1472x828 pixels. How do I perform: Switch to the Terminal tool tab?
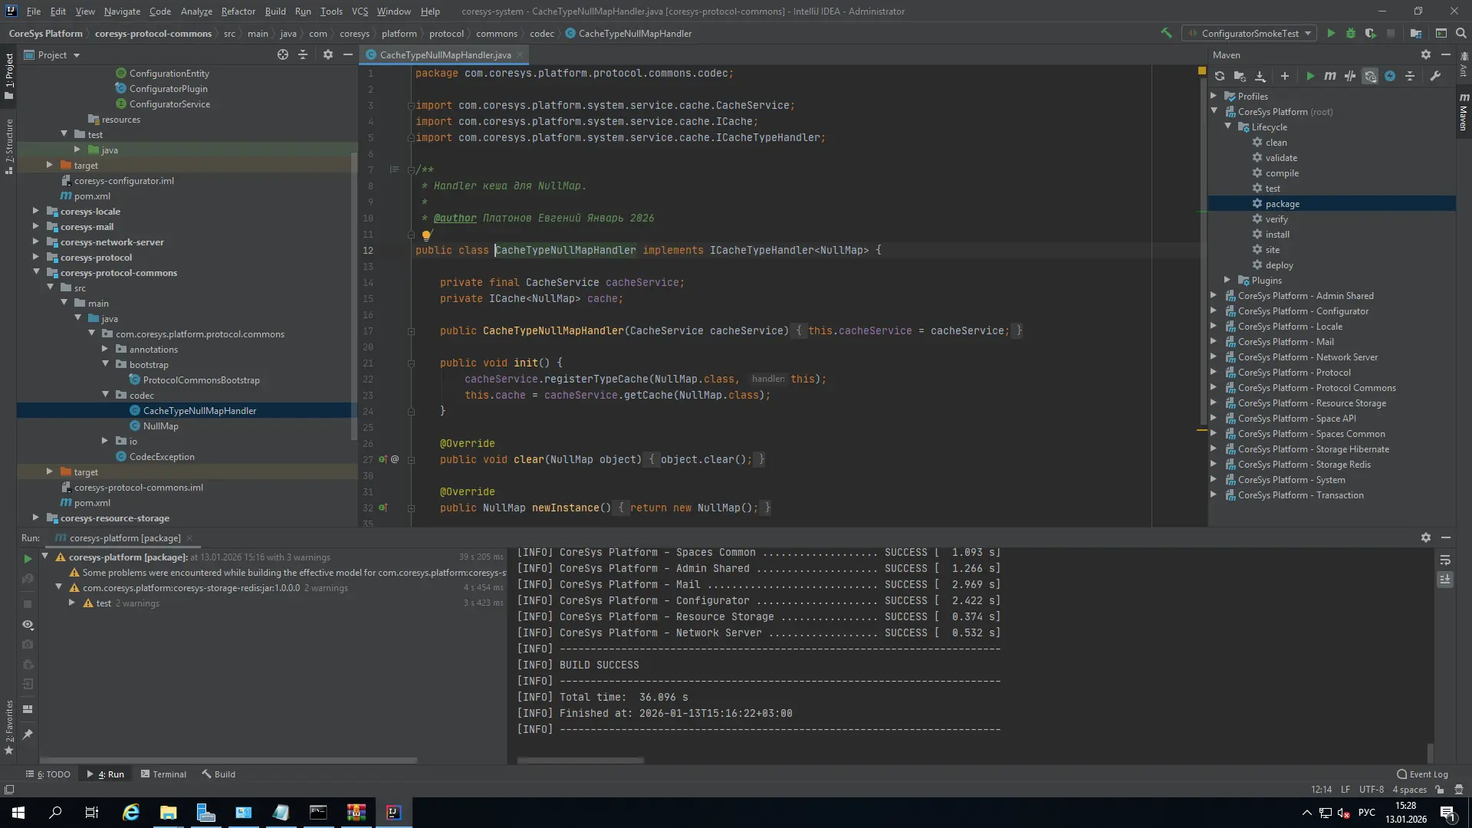point(163,774)
